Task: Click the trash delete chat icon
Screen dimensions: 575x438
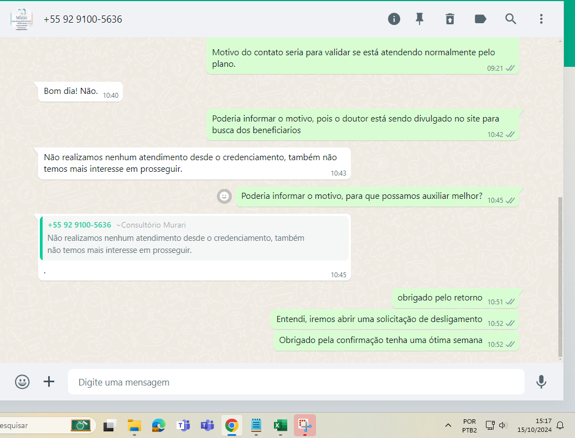Action: (x=450, y=19)
